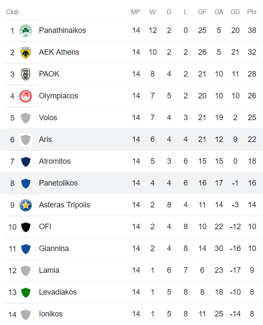
Task: Click the Levadiakos green shield icon
Action: pyautogui.click(x=26, y=292)
